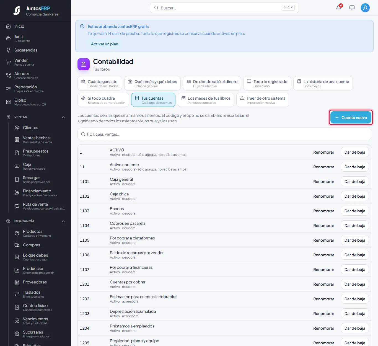Deactivate the Caja chica account

tap(355, 196)
